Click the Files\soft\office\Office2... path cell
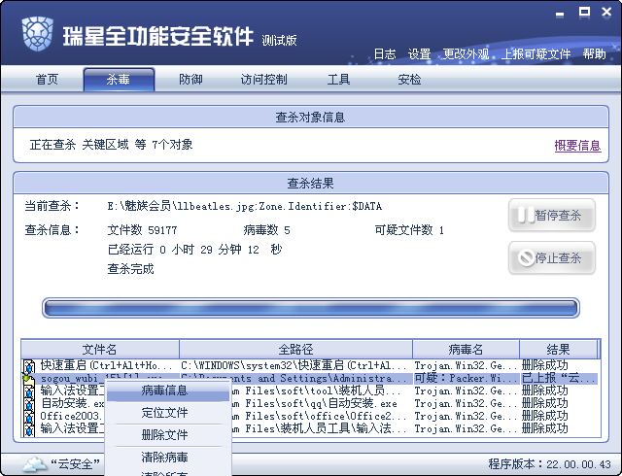This screenshot has height=476, width=622. [x=318, y=417]
